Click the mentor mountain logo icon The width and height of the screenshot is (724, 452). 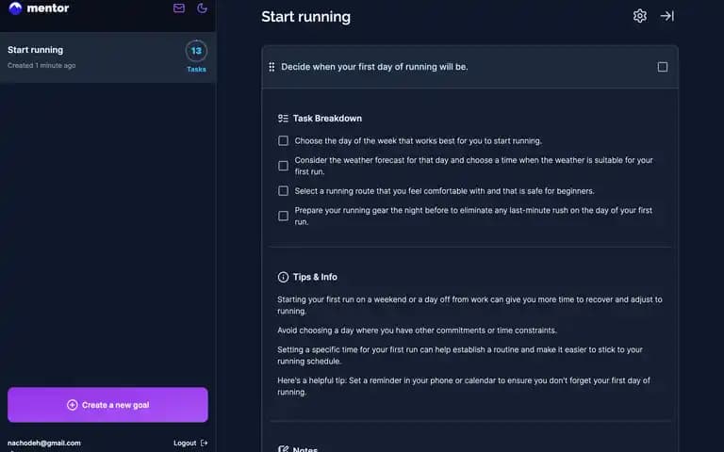[15, 8]
